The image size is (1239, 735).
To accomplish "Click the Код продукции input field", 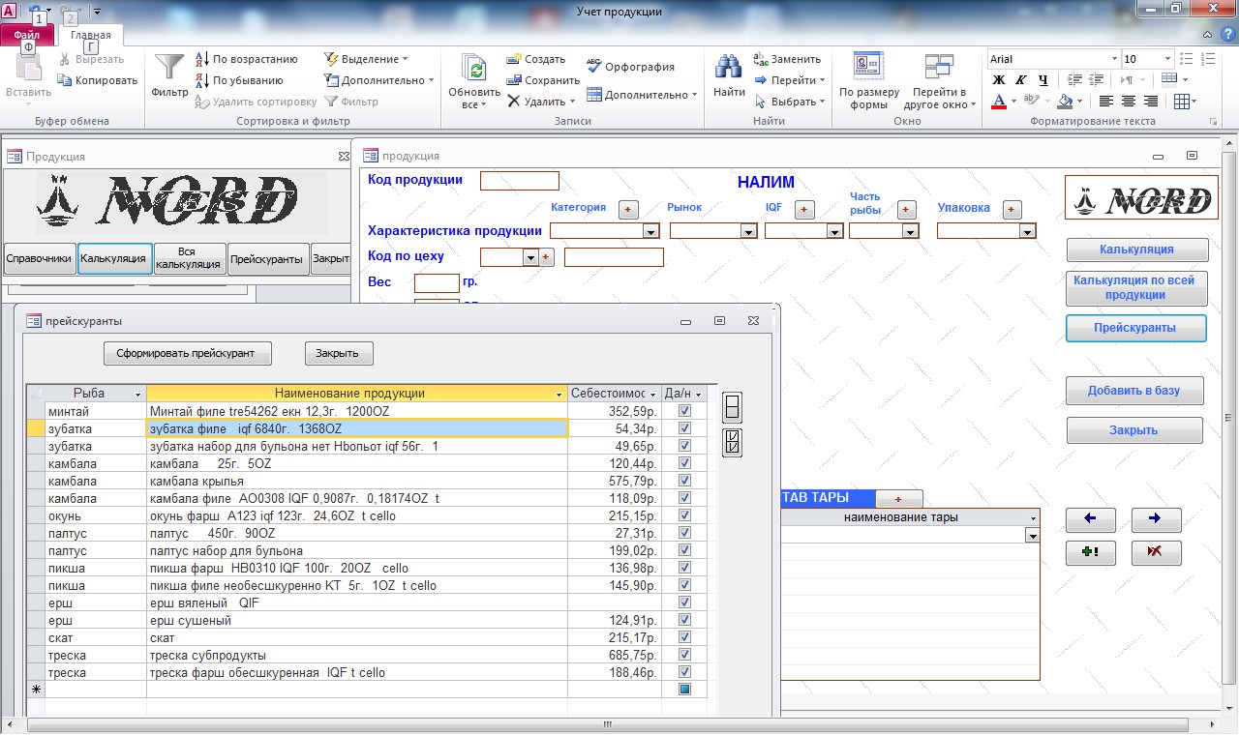I will [x=520, y=181].
